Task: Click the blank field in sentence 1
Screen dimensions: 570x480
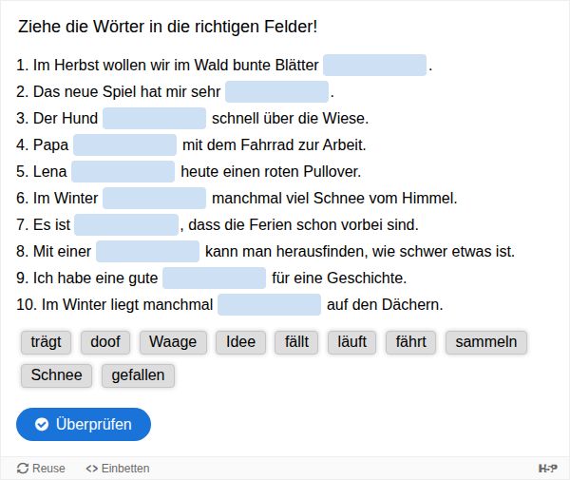Action: click(x=375, y=65)
